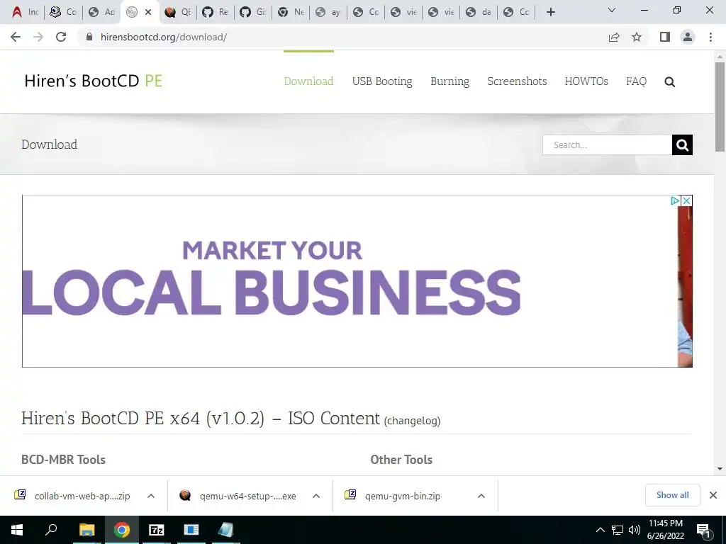
Task: Open Windows taskbar search
Action: 51,530
